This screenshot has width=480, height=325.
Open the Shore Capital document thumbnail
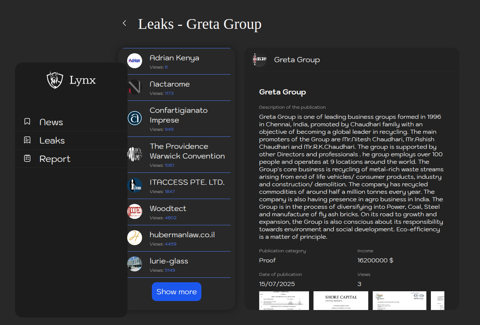pos(341,301)
